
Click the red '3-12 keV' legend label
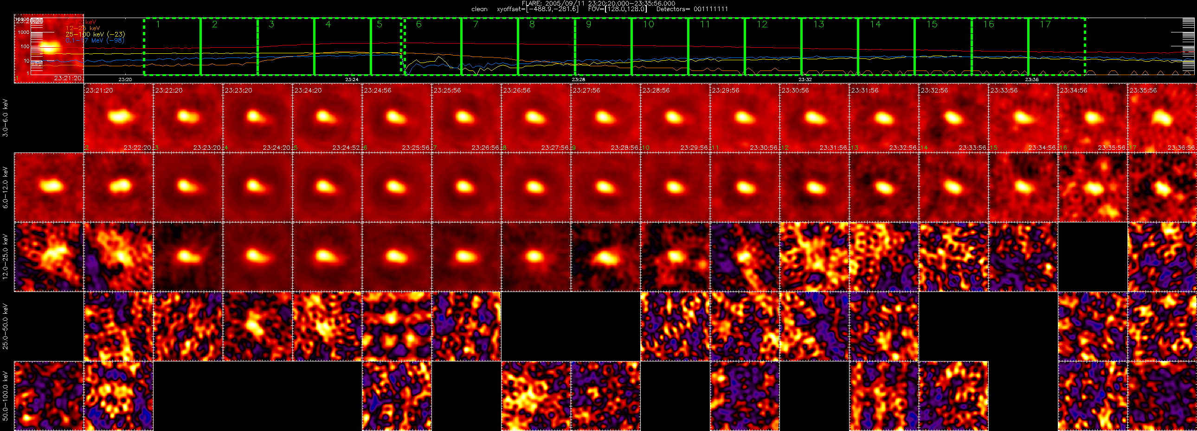[81, 22]
